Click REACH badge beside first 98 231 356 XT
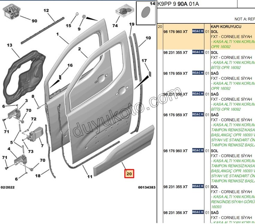 198,94
